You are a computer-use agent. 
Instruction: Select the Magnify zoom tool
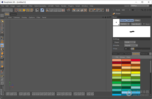[2, 75]
